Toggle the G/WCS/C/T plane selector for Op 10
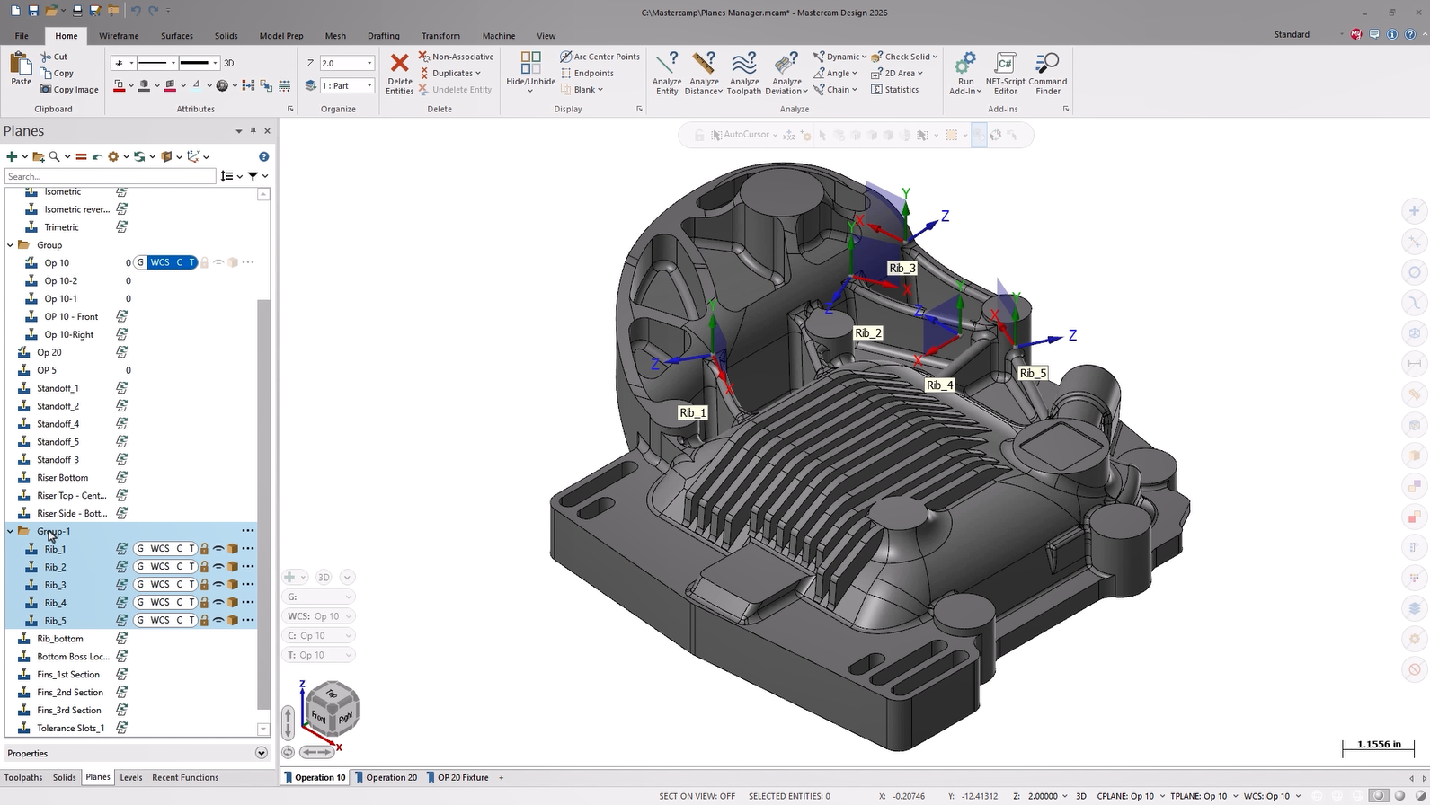The height and width of the screenshot is (805, 1430). (x=165, y=262)
